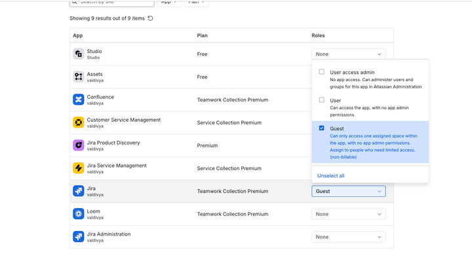The width and height of the screenshot is (472, 265).
Task: Click the Customer Service Management icon
Action: (78, 122)
